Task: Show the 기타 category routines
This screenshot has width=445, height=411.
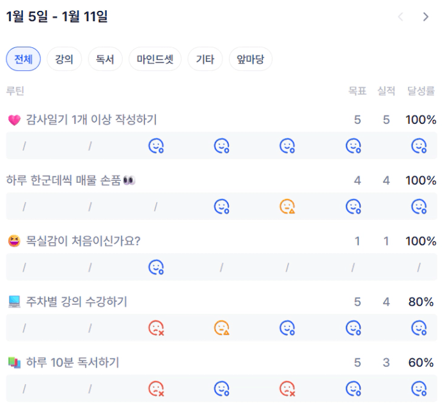Action: [205, 59]
